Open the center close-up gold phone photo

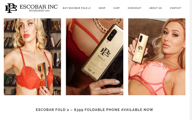(95, 57)
